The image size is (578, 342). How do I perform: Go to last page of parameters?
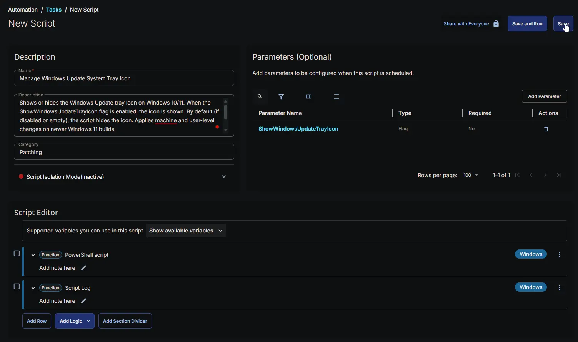click(559, 175)
